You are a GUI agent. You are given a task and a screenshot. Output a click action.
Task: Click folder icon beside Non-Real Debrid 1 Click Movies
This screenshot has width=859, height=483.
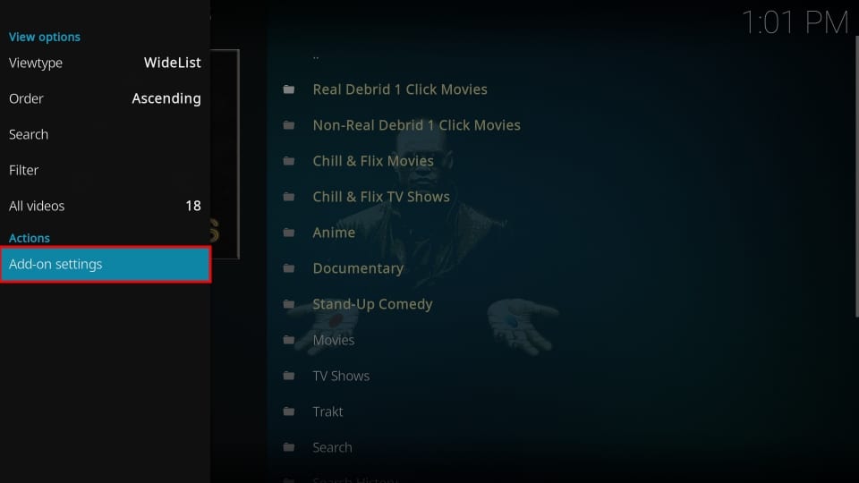[289, 125]
